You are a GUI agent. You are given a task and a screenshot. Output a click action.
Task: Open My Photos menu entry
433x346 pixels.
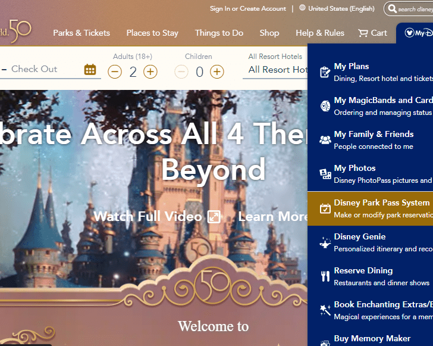coord(370,174)
